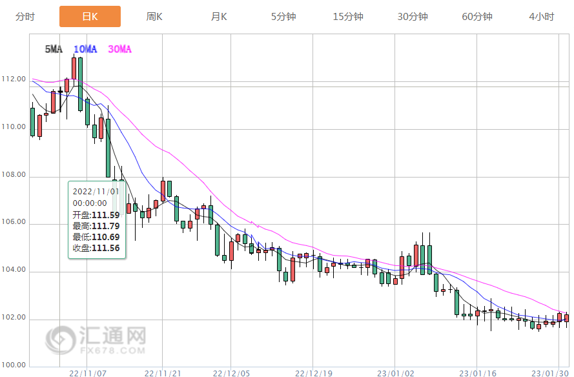Click the 108.00 price axis label
This screenshot has height=377, width=574.
click(13, 175)
